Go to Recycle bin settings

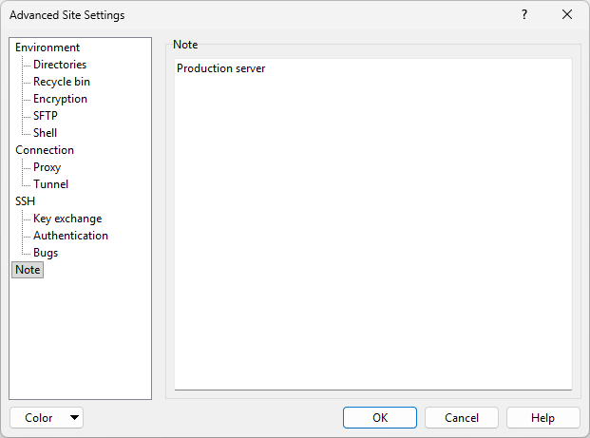tap(62, 82)
